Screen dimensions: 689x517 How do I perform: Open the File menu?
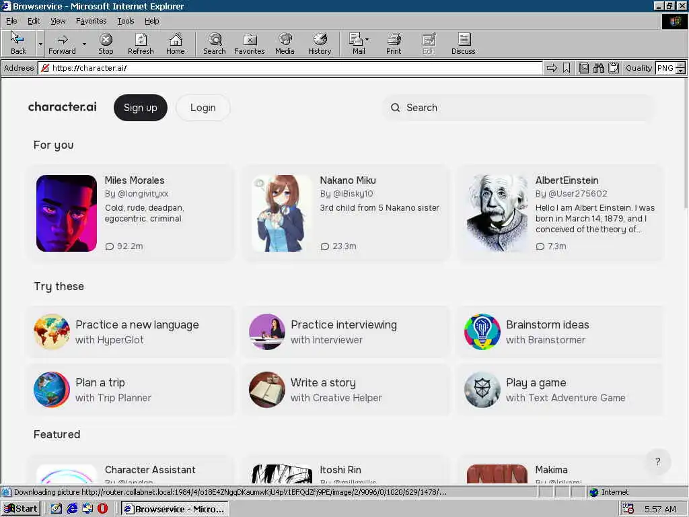click(x=11, y=21)
